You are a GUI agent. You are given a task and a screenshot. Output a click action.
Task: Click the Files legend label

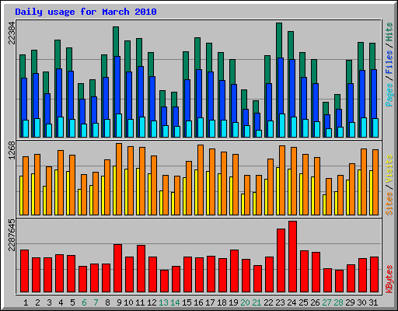coord(389,62)
